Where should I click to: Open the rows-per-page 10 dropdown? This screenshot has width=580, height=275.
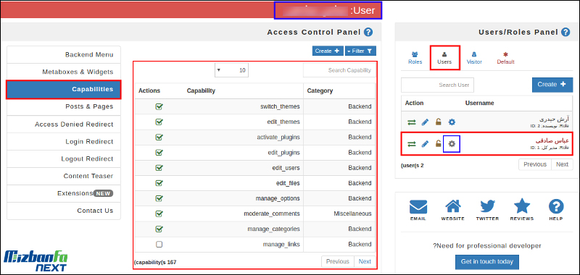231,70
